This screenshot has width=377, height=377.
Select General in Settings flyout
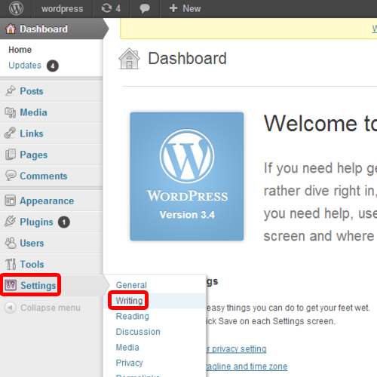point(131,285)
